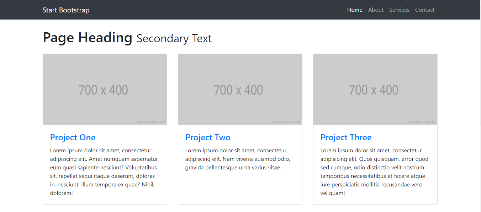Select Services in the navbar
This screenshot has height=212, width=481.
[399, 10]
